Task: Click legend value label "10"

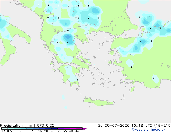Action: 34,131
